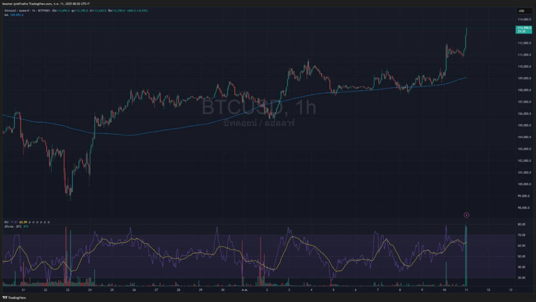Viewport: 536px width, 302px height.
Task: Click the MA value 109,092.6 in legend
Action: (17, 15)
